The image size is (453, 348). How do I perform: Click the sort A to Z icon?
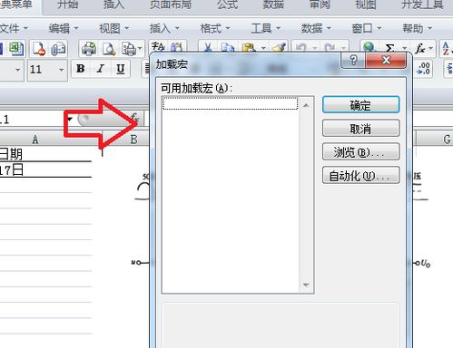pos(446,48)
